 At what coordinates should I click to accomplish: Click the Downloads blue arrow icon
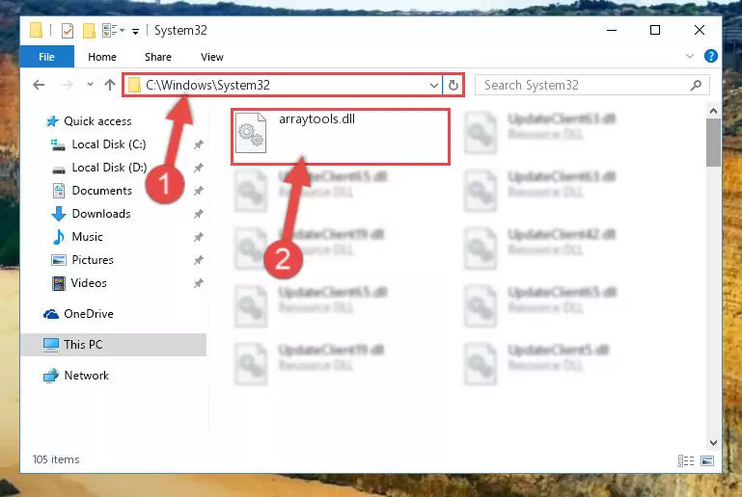tap(59, 214)
